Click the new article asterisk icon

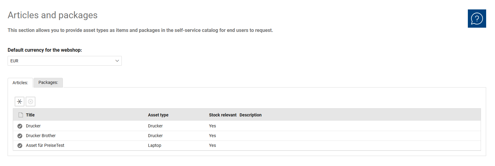pyautogui.click(x=20, y=102)
